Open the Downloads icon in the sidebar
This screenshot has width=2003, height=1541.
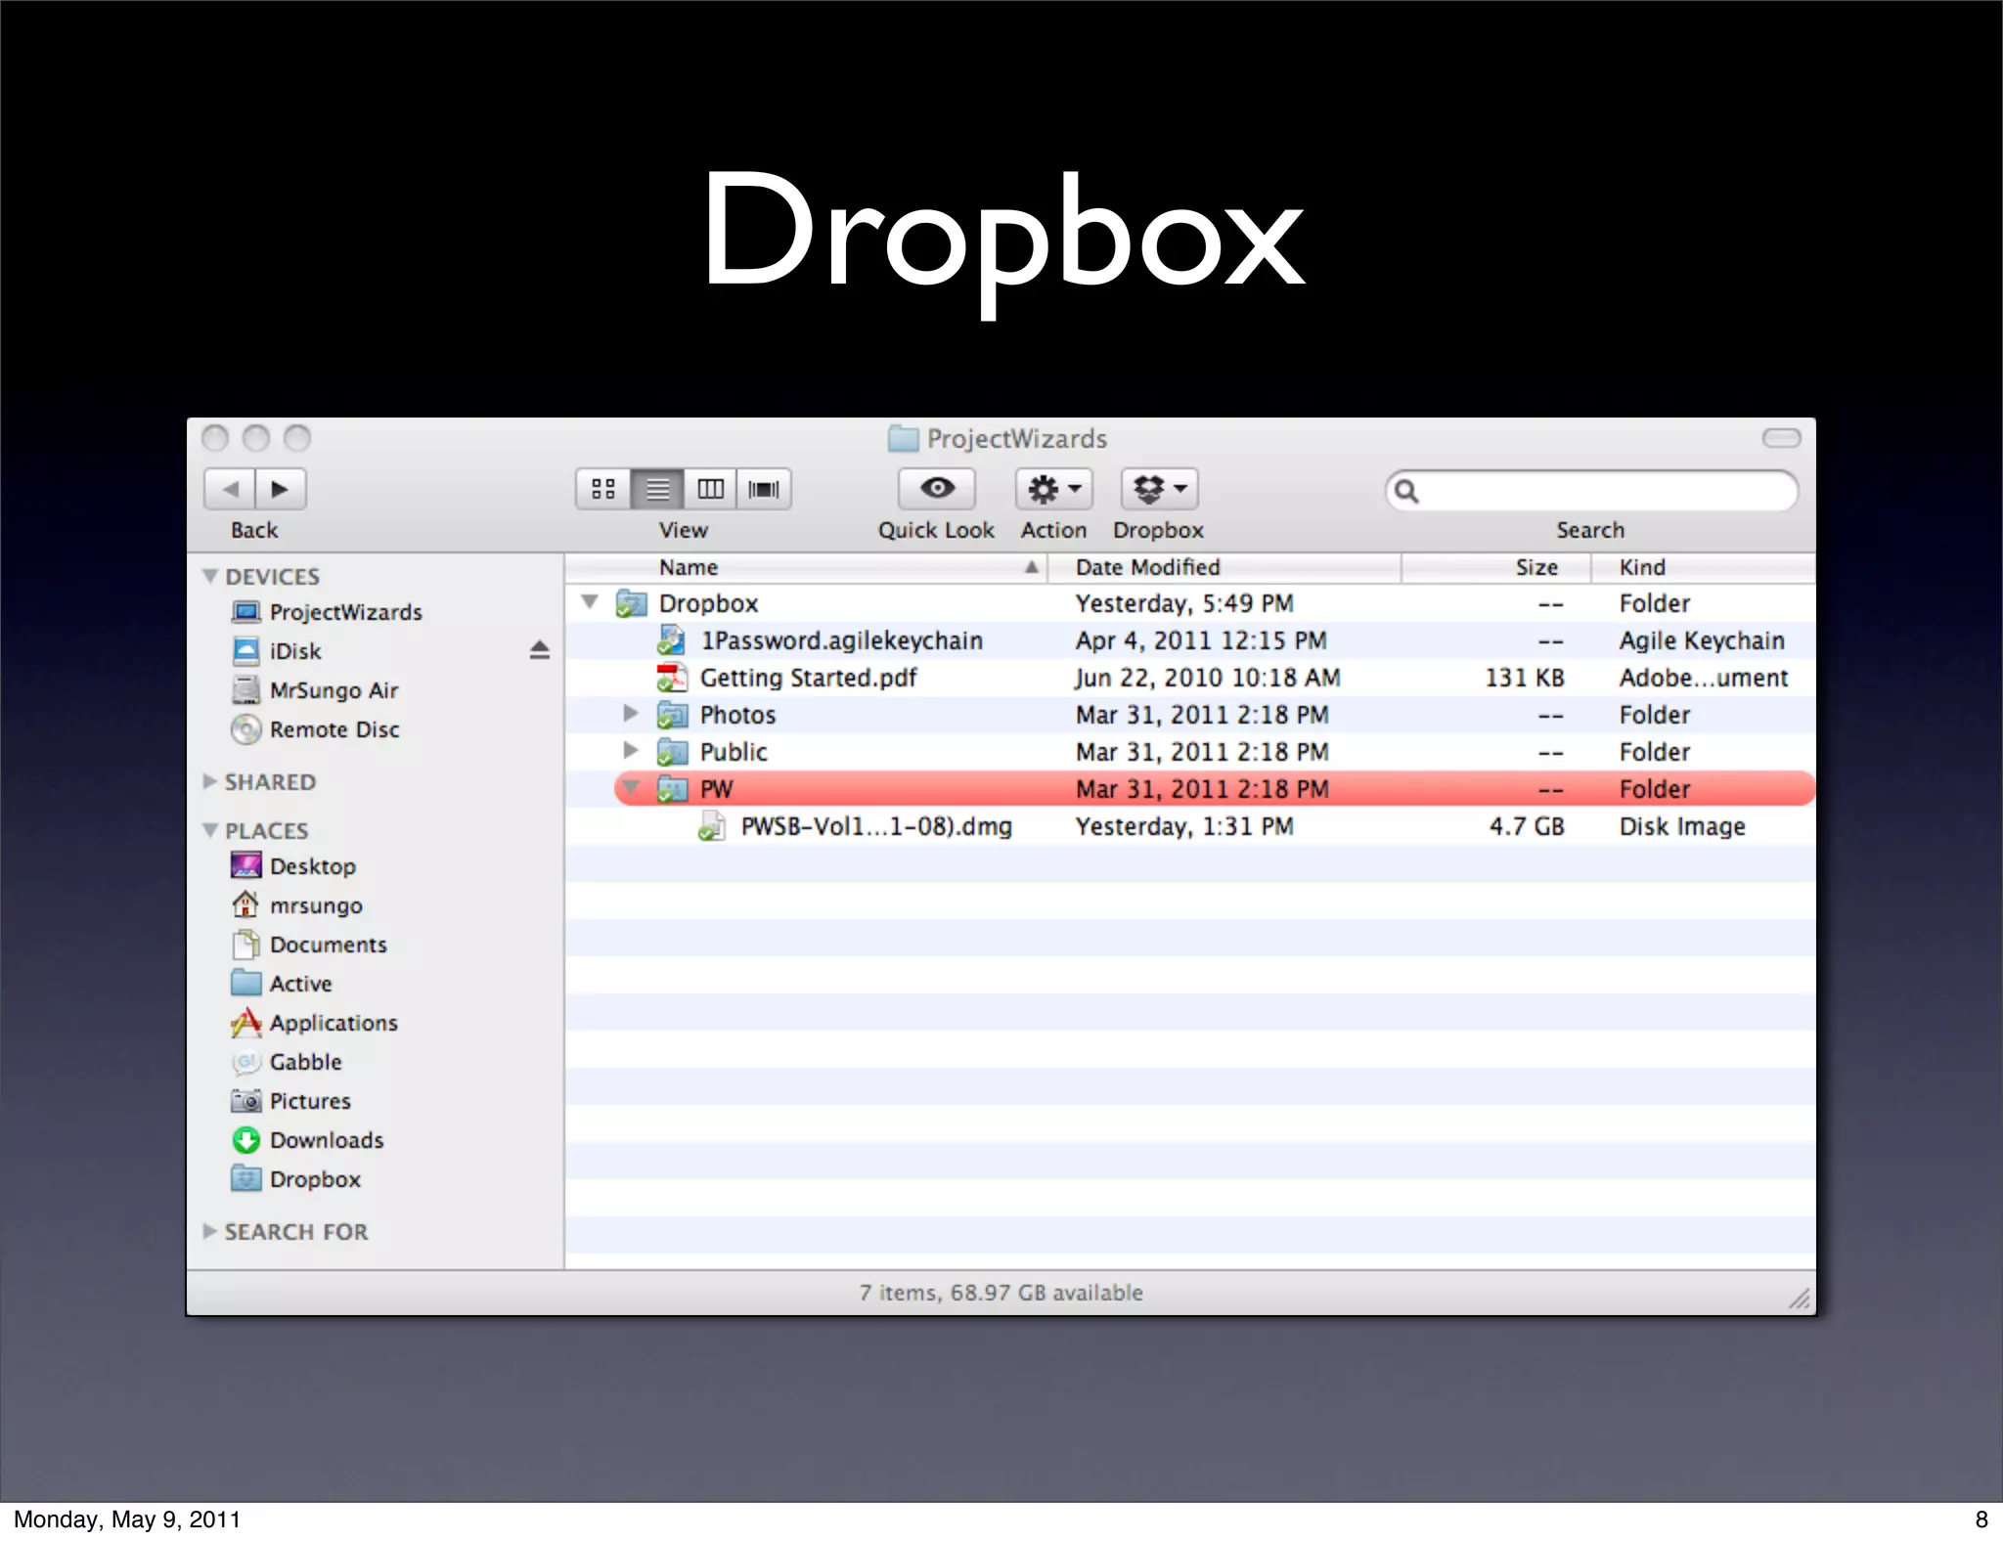pos(245,1140)
